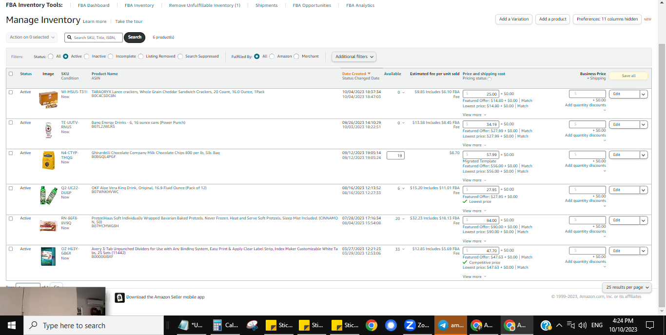The height and width of the screenshot is (335, 666).
Task: Open the Shipments tab
Action: pos(267,5)
